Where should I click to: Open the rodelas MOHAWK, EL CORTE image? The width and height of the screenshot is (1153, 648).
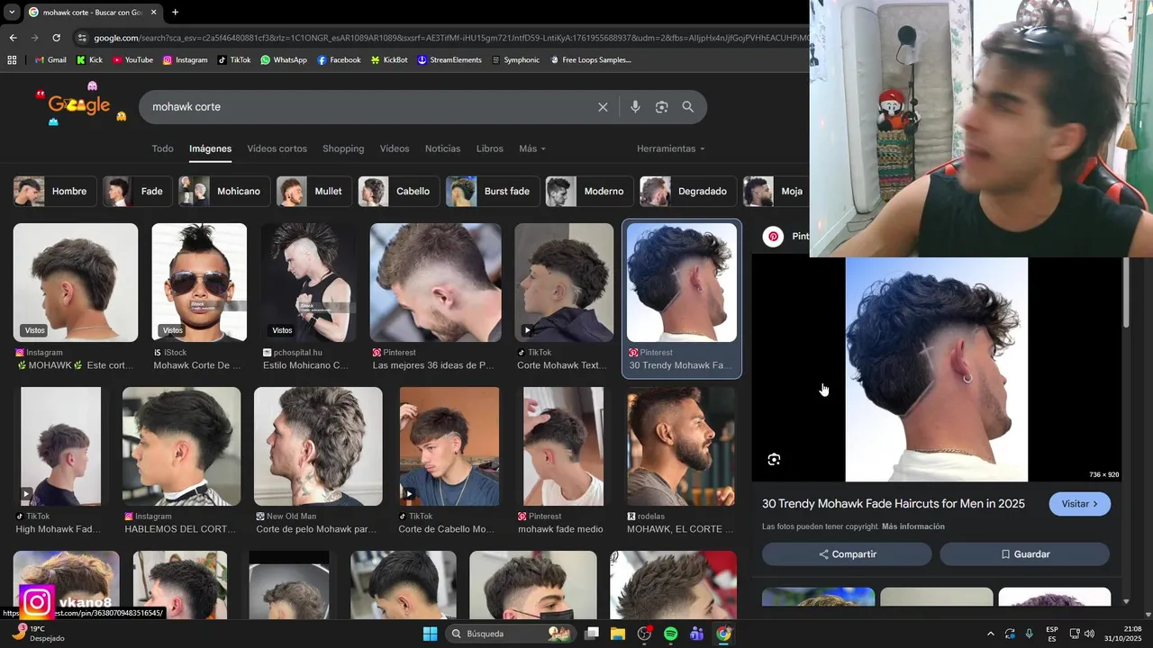point(681,446)
